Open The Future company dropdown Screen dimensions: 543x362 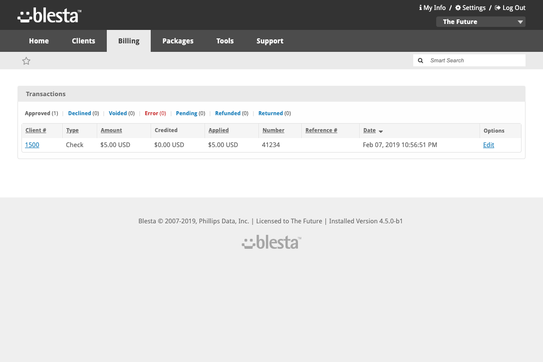pyautogui.click(x=480, y=21)
